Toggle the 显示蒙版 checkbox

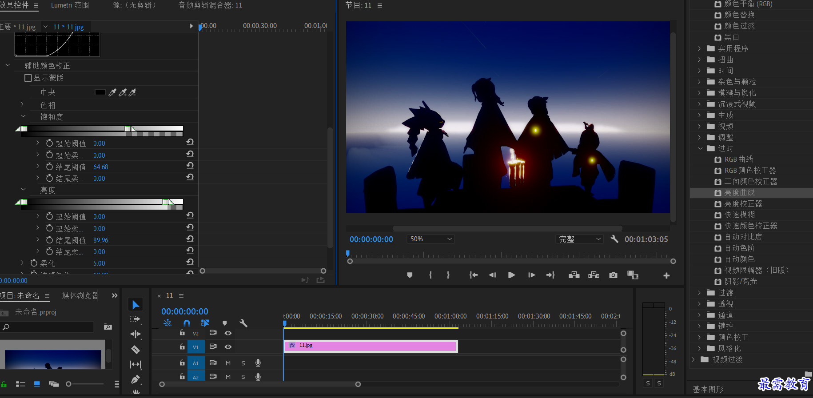pyautogui.click(x=28, y=78)
